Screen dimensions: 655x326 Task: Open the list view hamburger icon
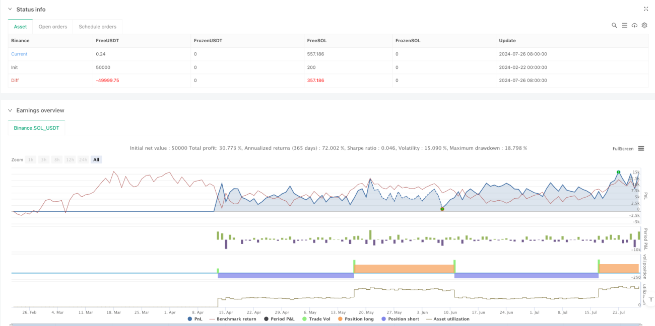624,25
